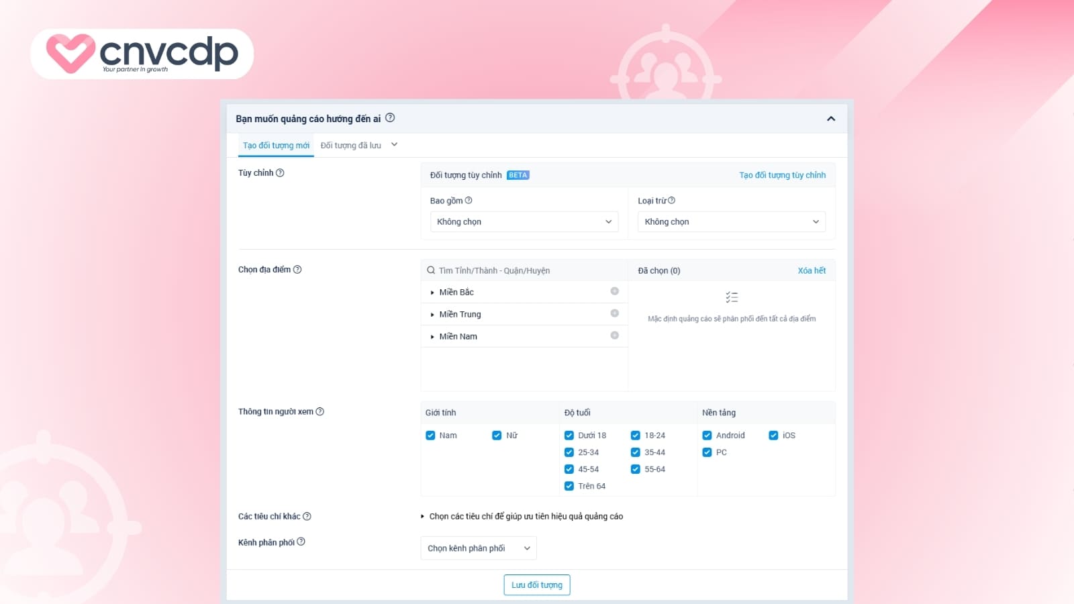Click help icon beside the panel title

coord(390,118)
